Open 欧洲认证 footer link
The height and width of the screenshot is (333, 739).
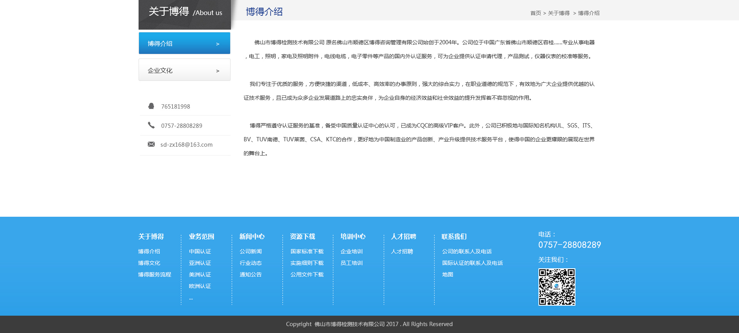click(x=200, y=286)
